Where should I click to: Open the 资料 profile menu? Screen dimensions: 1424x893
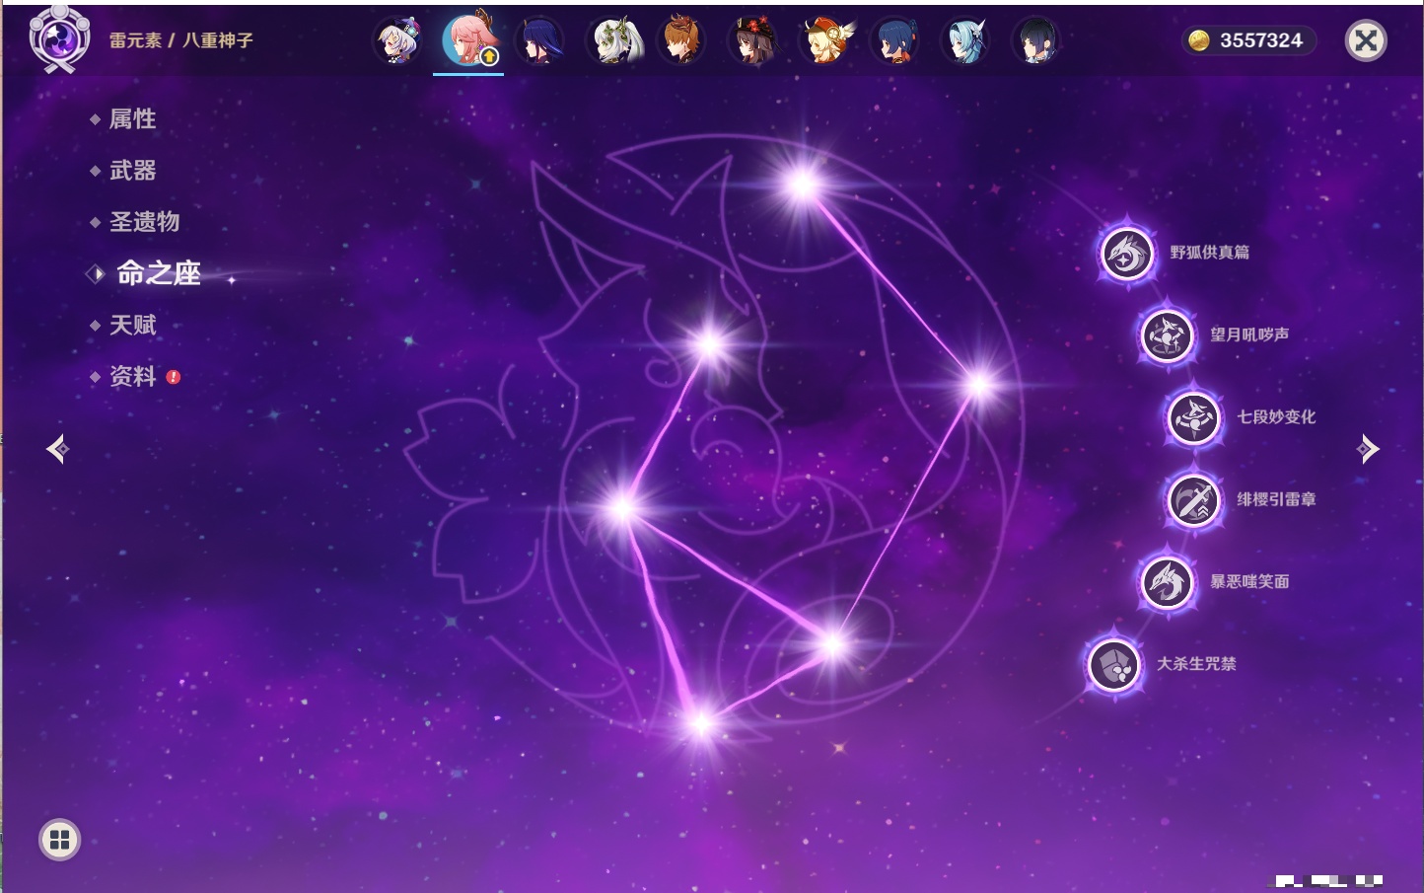pos(132,376)
